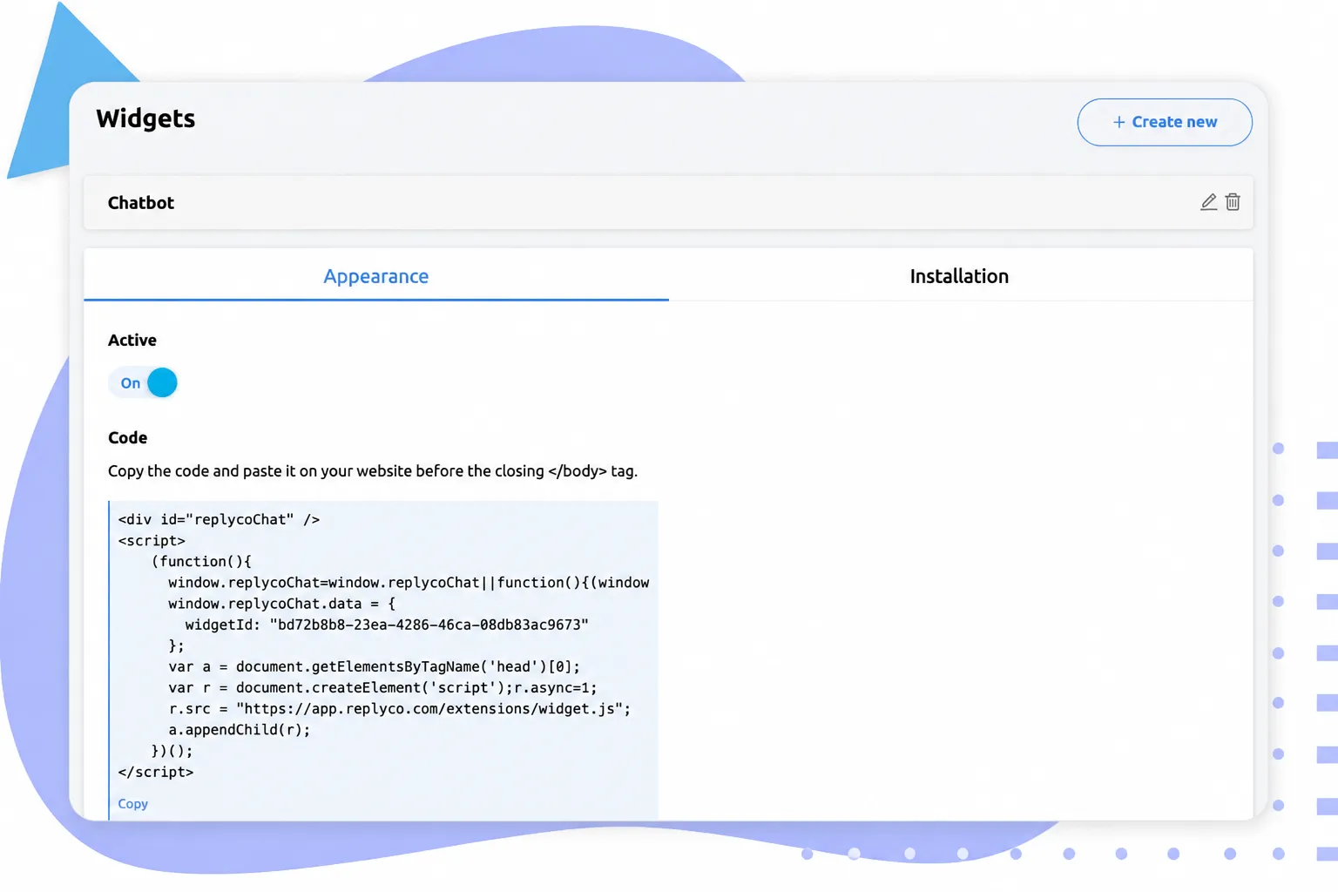This screenshot has height=892, width=1338.
Task: Click the (function(){ code line
Action: [x=201, y=562]
